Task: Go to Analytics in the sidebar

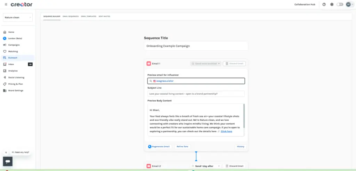Action: click(13, 71)
